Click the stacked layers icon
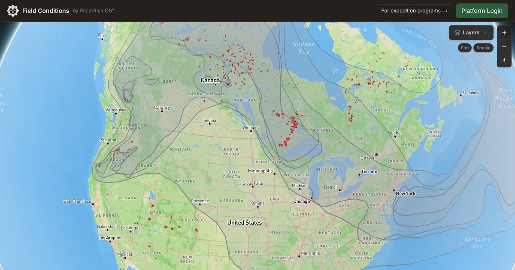The width and height of the screenshot is (515, 270). 457,33
